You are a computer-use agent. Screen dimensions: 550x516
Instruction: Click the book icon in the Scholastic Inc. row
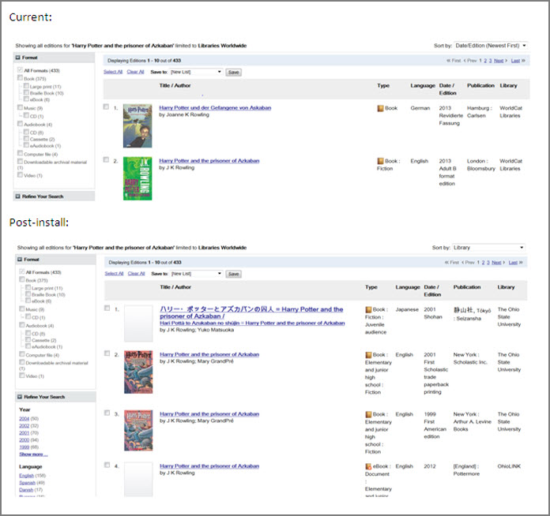369,355
